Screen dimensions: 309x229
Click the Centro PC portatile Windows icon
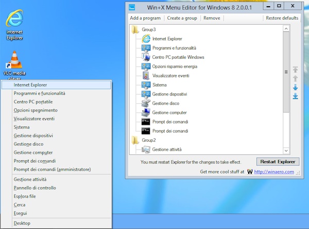click(x=146, y=57)
